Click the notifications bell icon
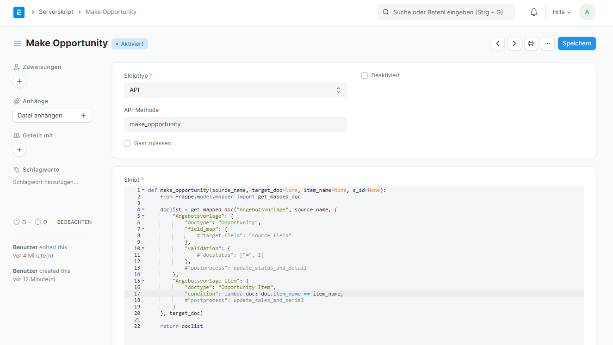 534,12
